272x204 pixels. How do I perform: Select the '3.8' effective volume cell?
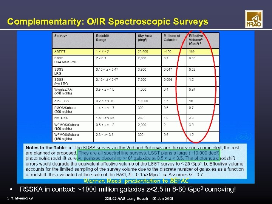[x=203, y=127]
